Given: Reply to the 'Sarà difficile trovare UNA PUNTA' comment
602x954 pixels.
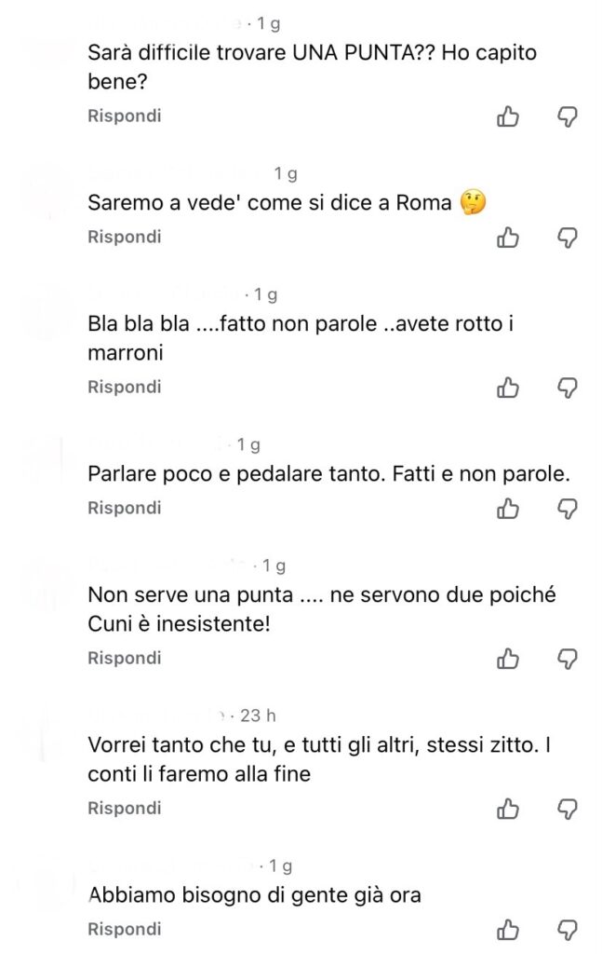Looking at the screenshot, I should point(125,116).
